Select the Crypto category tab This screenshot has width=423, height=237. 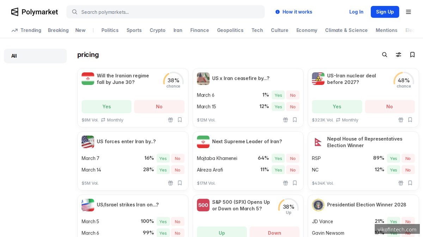pos(158,30)
